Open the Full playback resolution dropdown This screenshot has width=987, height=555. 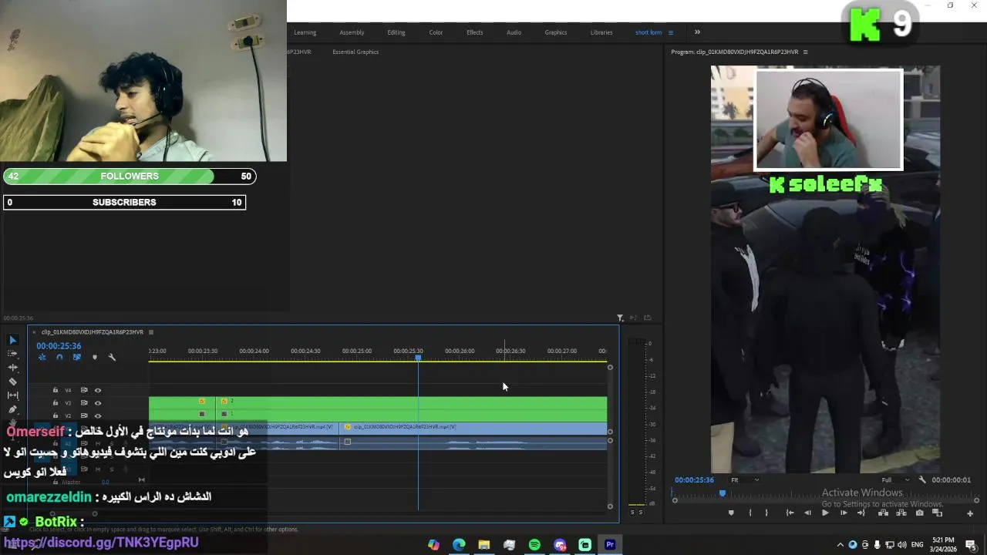coord(896,479)
